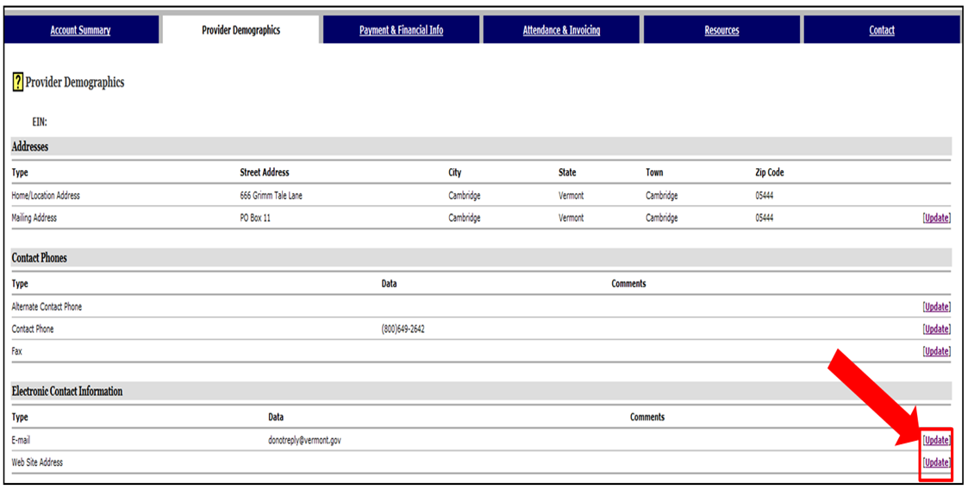Go to the Attendance & Invoicing tab
The width and height of the screenshot is (968, 490).
(561, 30)
